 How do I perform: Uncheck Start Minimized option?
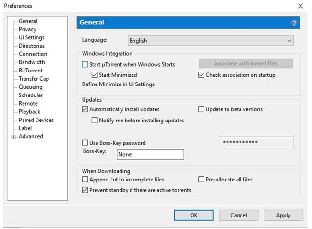click(94, 75)
